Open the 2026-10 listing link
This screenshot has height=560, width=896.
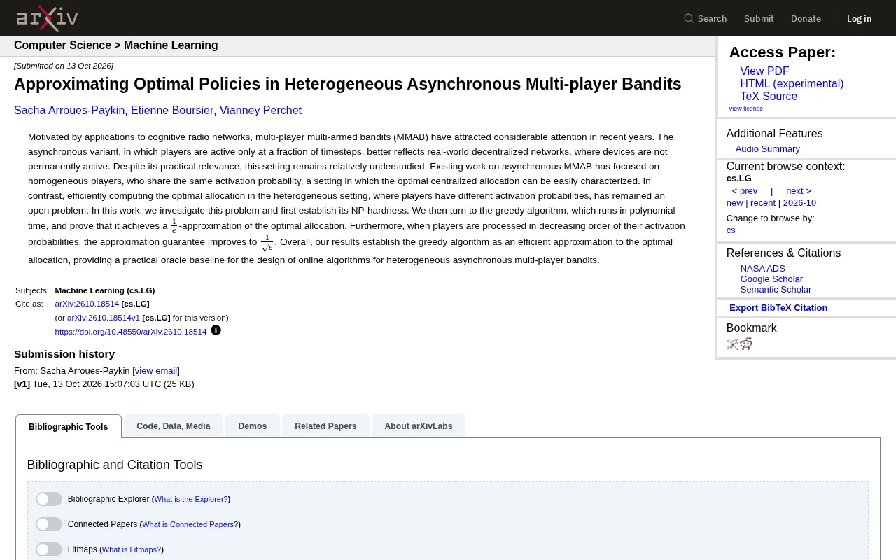[x=799, y=203]
